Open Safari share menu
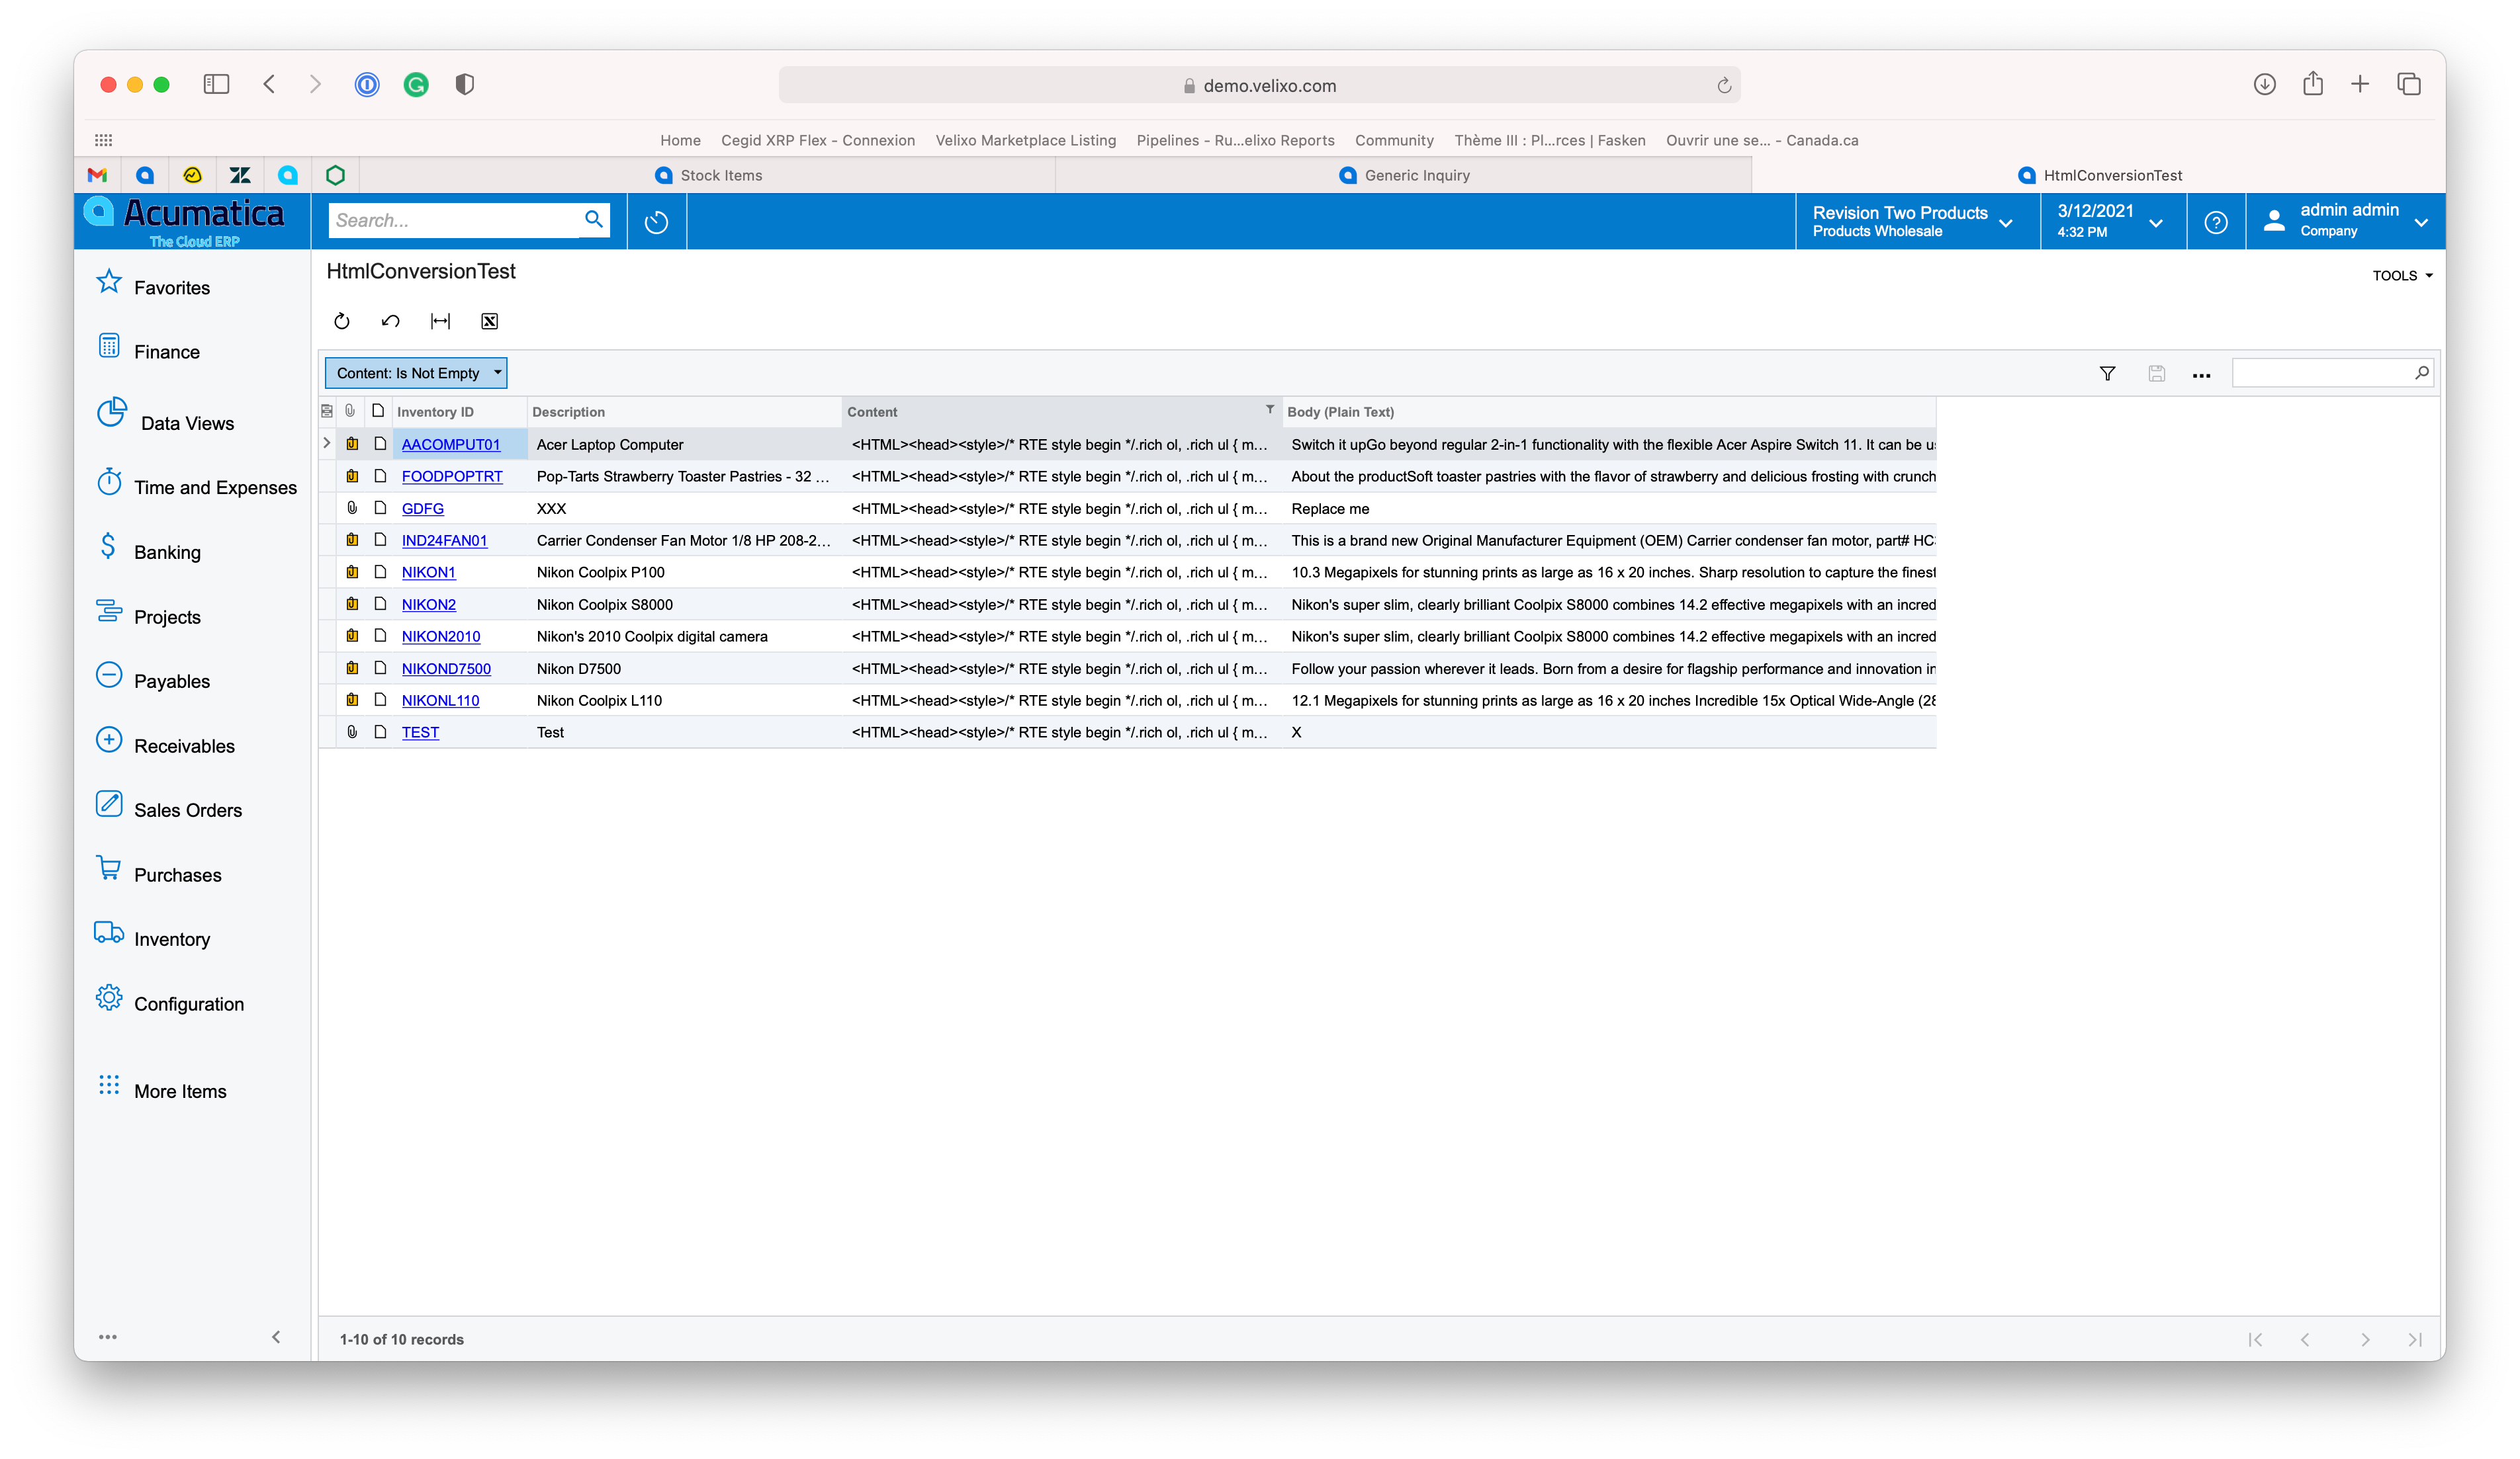The image size is (2520, 1459). tap(2312, 84)
